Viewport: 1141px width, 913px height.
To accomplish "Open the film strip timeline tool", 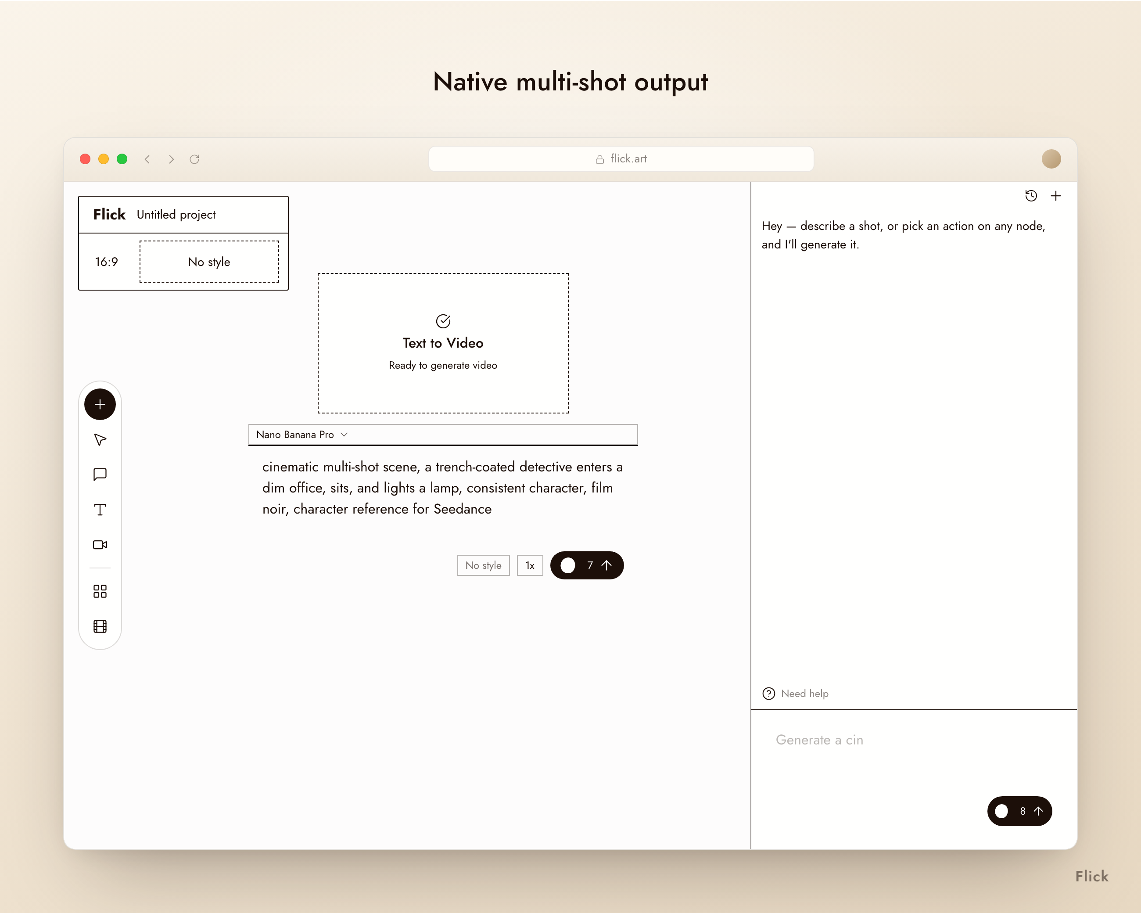I will (100, 627).
